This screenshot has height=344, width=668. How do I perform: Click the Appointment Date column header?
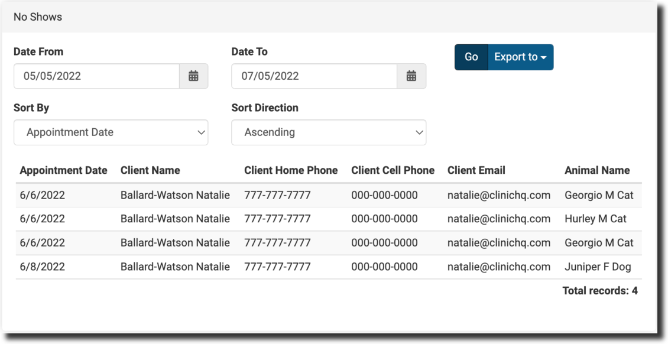point(63,170)
